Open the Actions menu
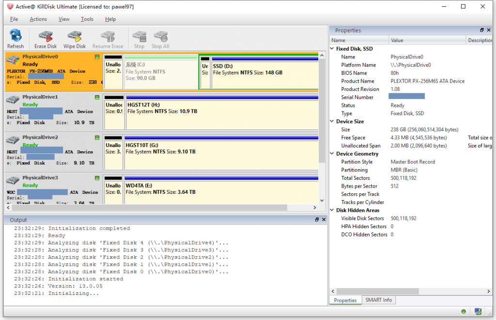 [38, 19]
